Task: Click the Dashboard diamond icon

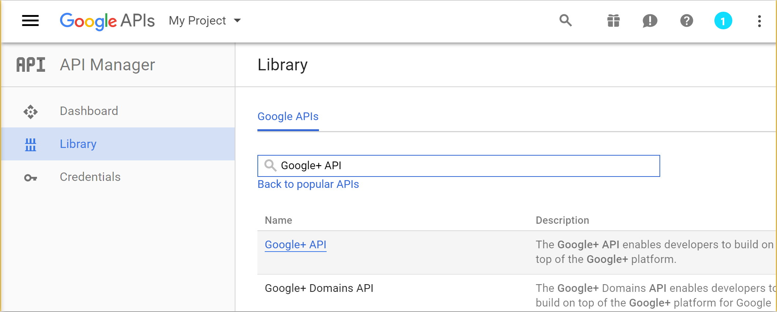Action: (30, 112)
